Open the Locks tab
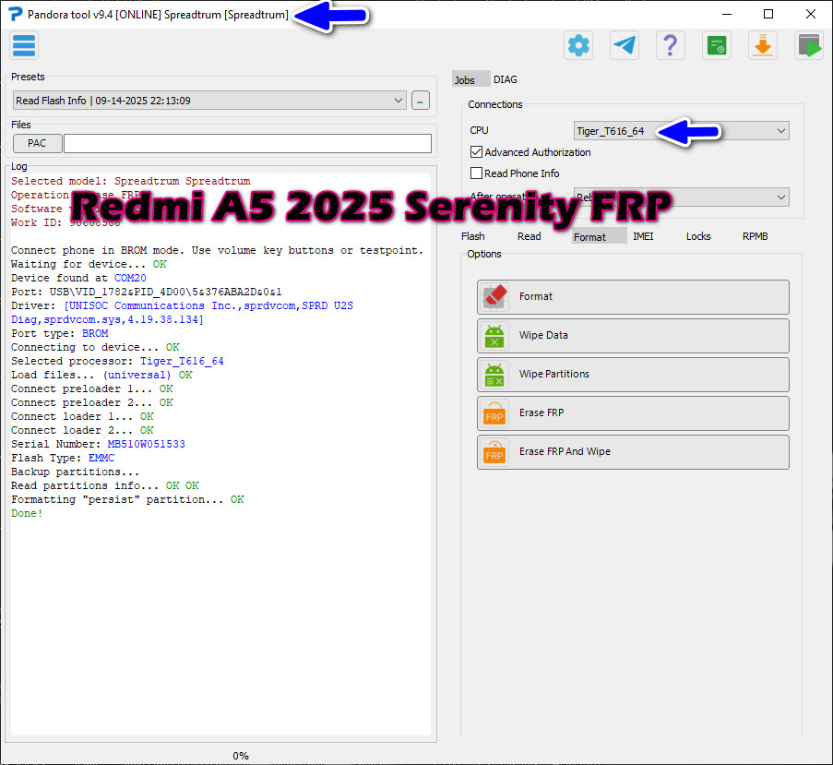The width and height of the screenshot is (833, 765). pyautogui.click(x=698, y=236)
